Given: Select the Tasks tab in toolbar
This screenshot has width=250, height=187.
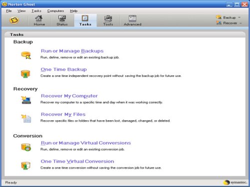Looking at the screenshot, I should tap(85, 20).
